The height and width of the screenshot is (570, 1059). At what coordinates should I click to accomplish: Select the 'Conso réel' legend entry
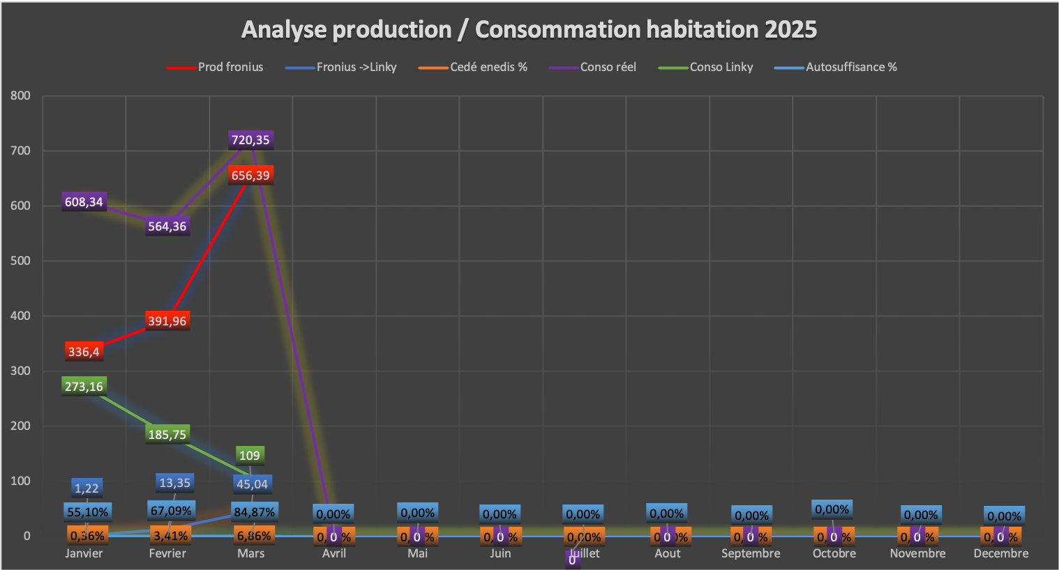592,67
